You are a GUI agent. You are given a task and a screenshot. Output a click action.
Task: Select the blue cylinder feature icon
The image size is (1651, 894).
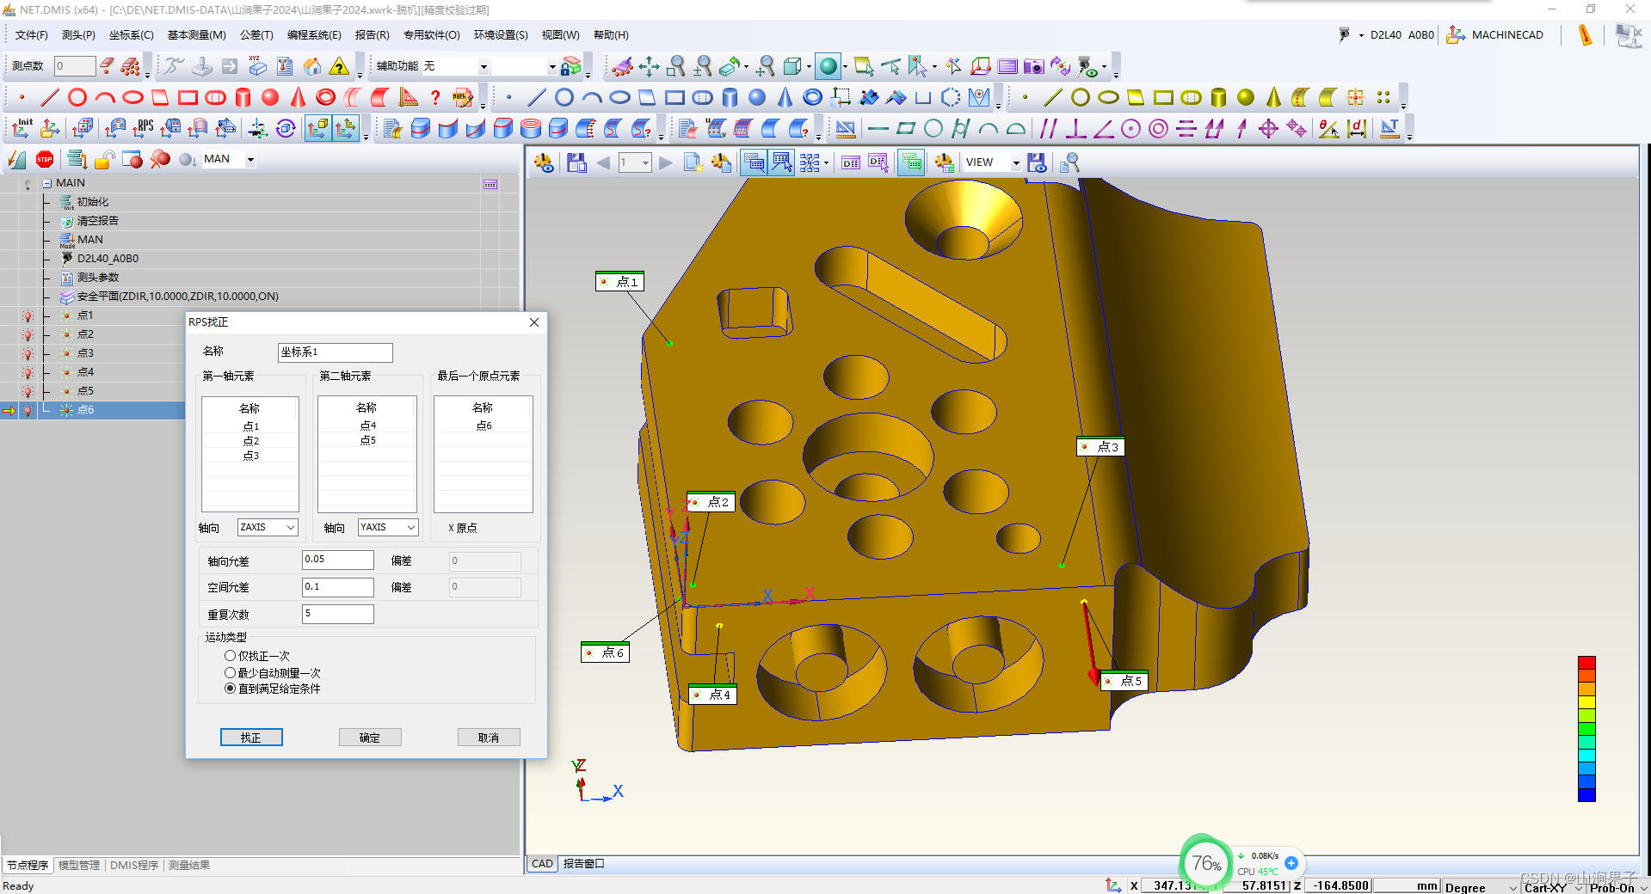[x=730, y=97]
